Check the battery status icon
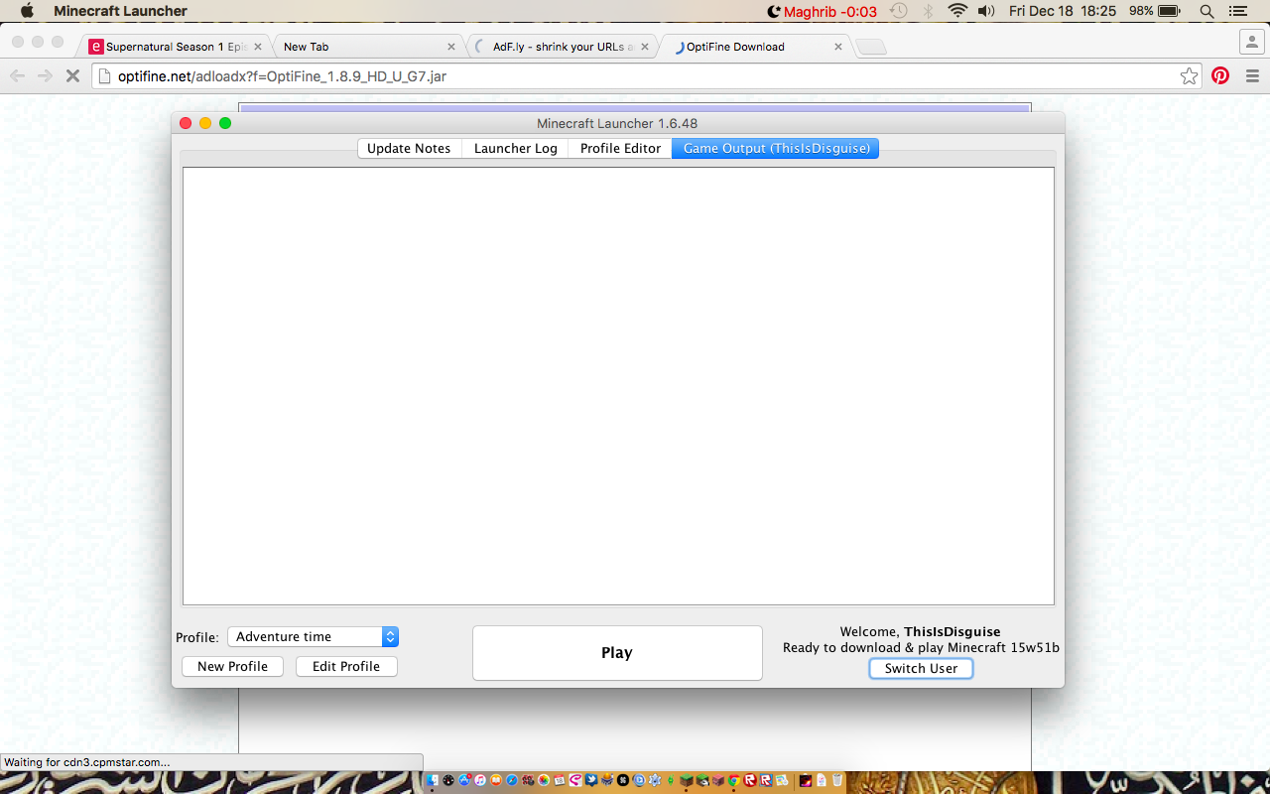This screenshot has width=1270, height=794. [1168, 11]
